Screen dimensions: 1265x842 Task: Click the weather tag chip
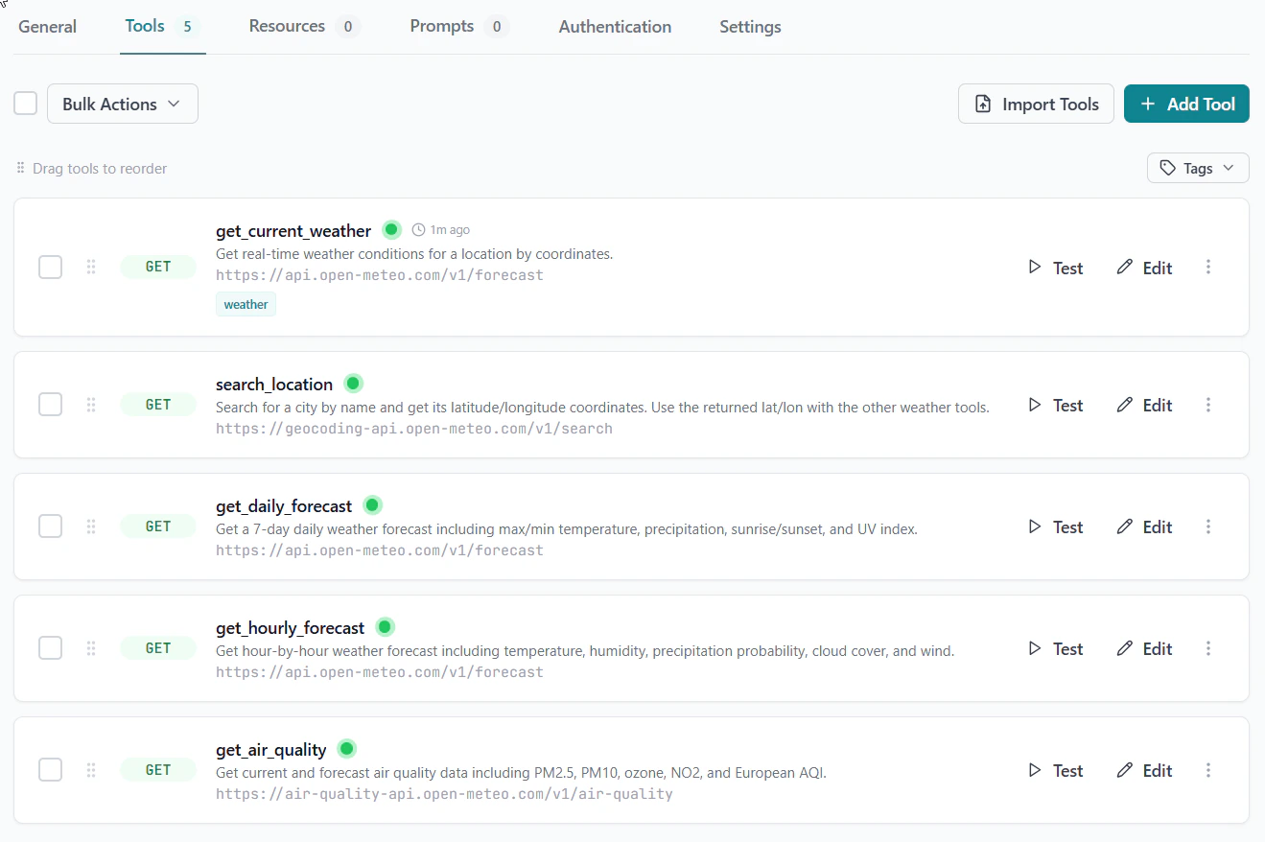(246, 304)
